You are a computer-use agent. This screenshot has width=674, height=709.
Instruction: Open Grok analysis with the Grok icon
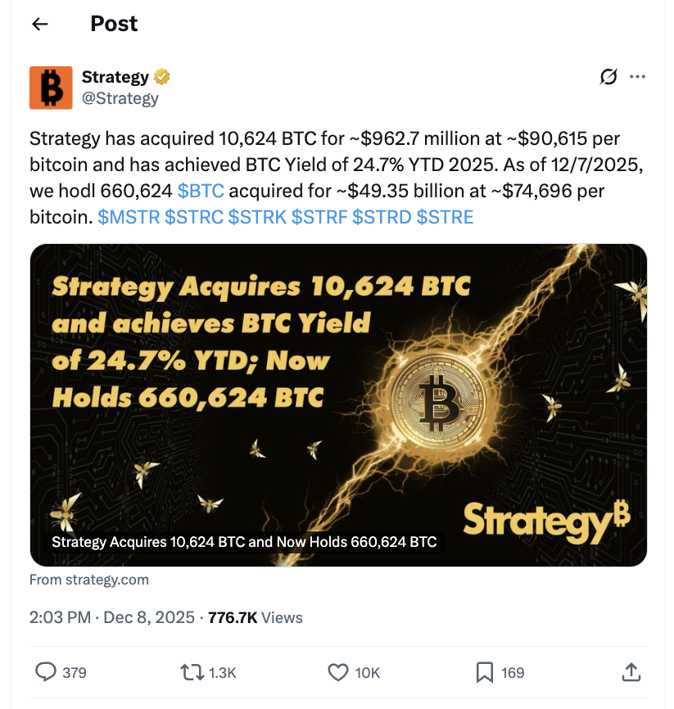pos(608,76)
